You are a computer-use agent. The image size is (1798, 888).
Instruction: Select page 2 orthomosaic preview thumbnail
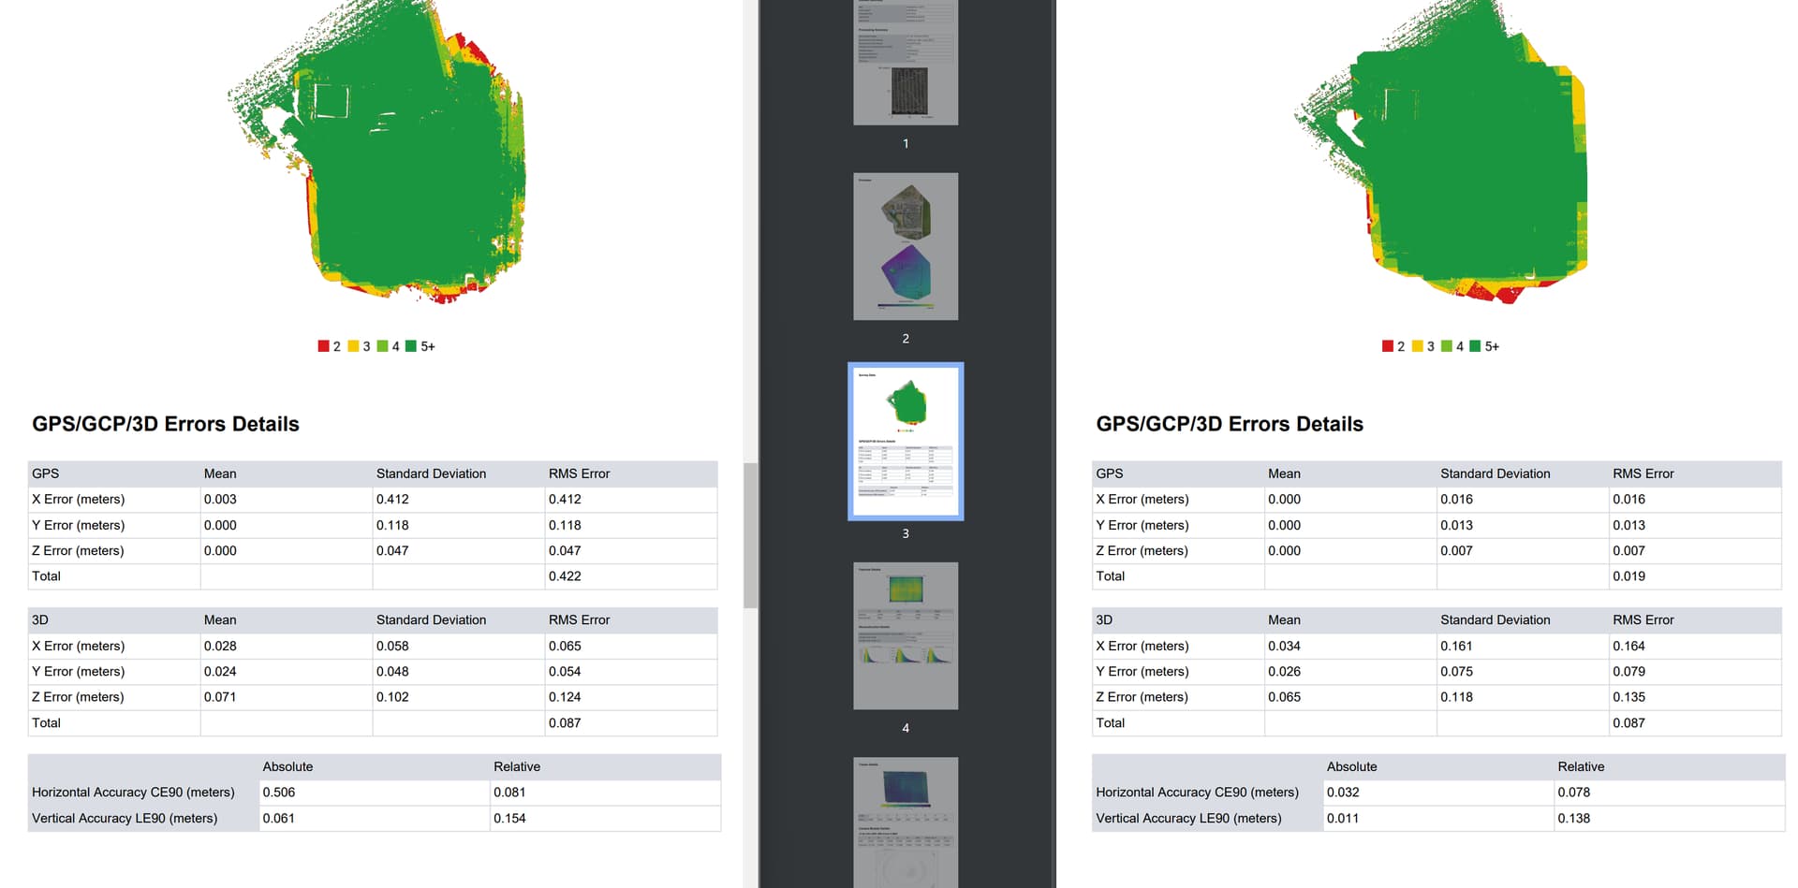point(905,246)
